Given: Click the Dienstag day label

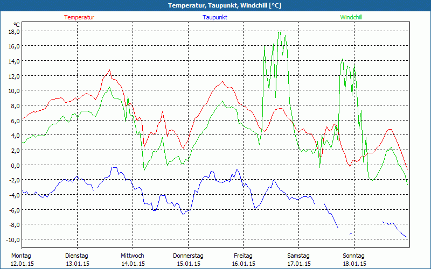Looking at the screenshot, I should (77, 256).
